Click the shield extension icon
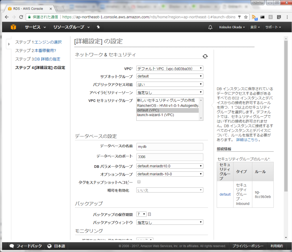 point(279,17)
